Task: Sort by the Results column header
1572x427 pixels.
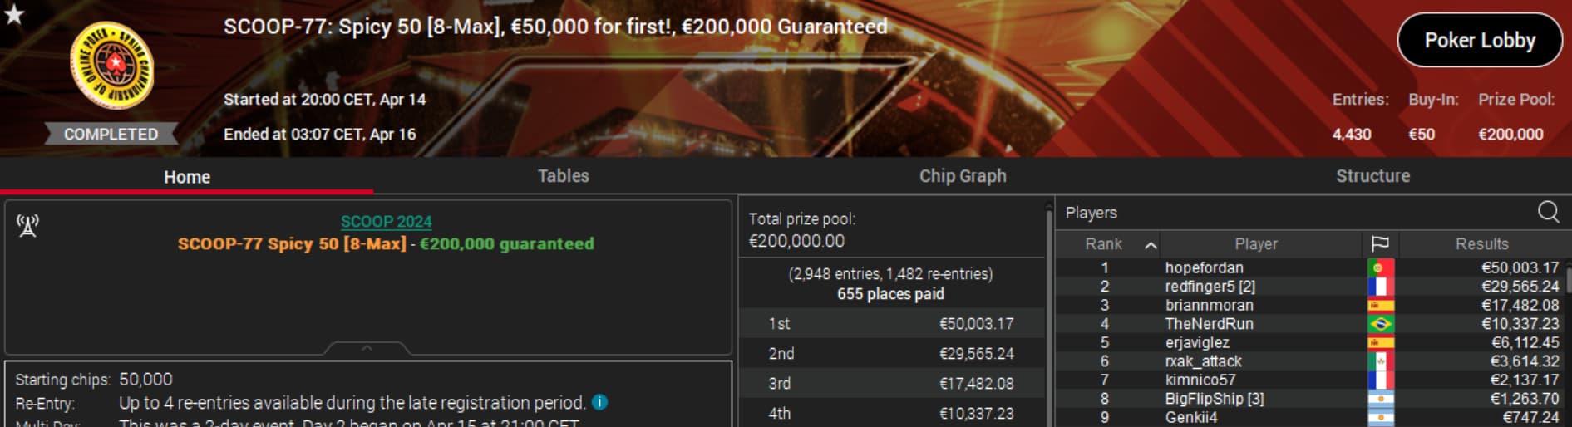Action: 1481,243
